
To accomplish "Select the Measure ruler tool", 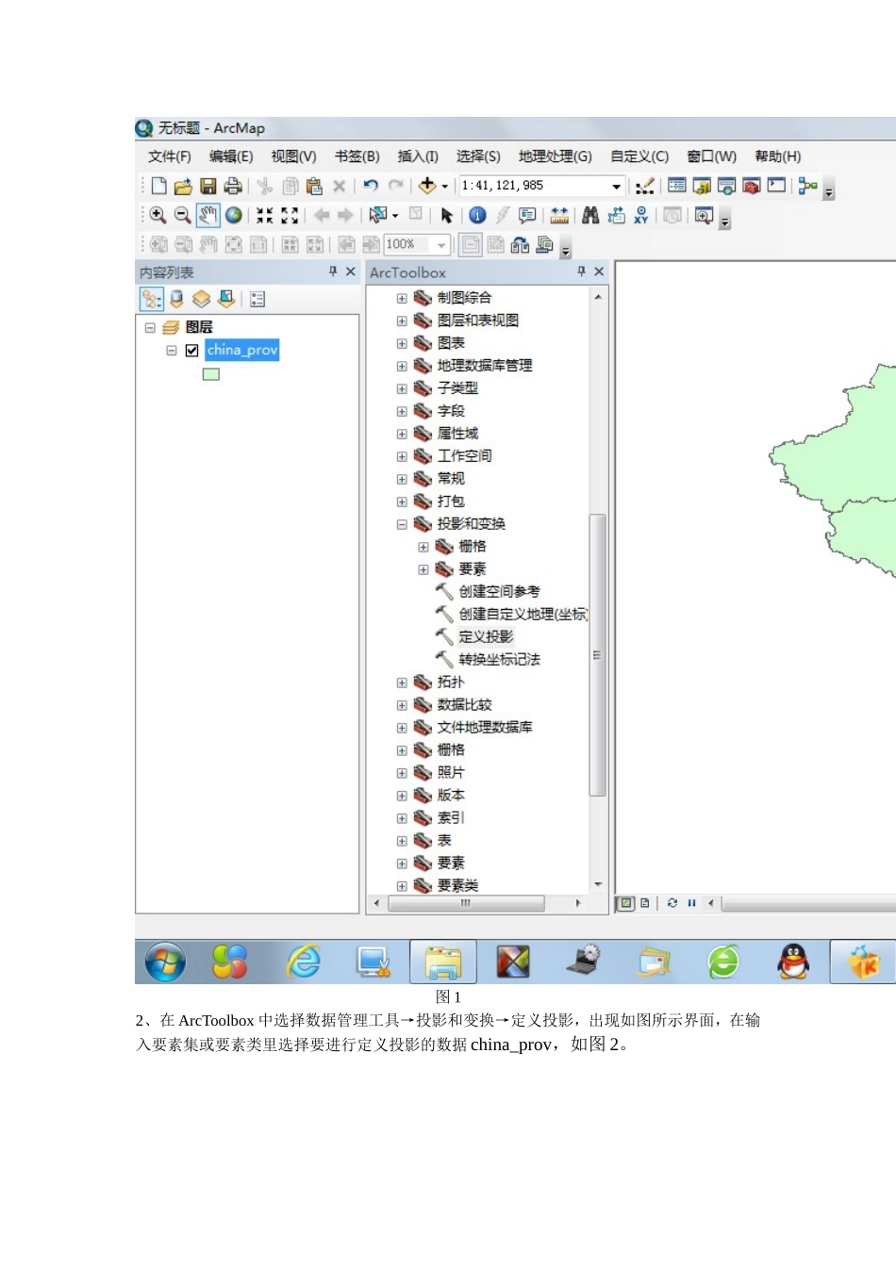I will [x=559, y=215].
